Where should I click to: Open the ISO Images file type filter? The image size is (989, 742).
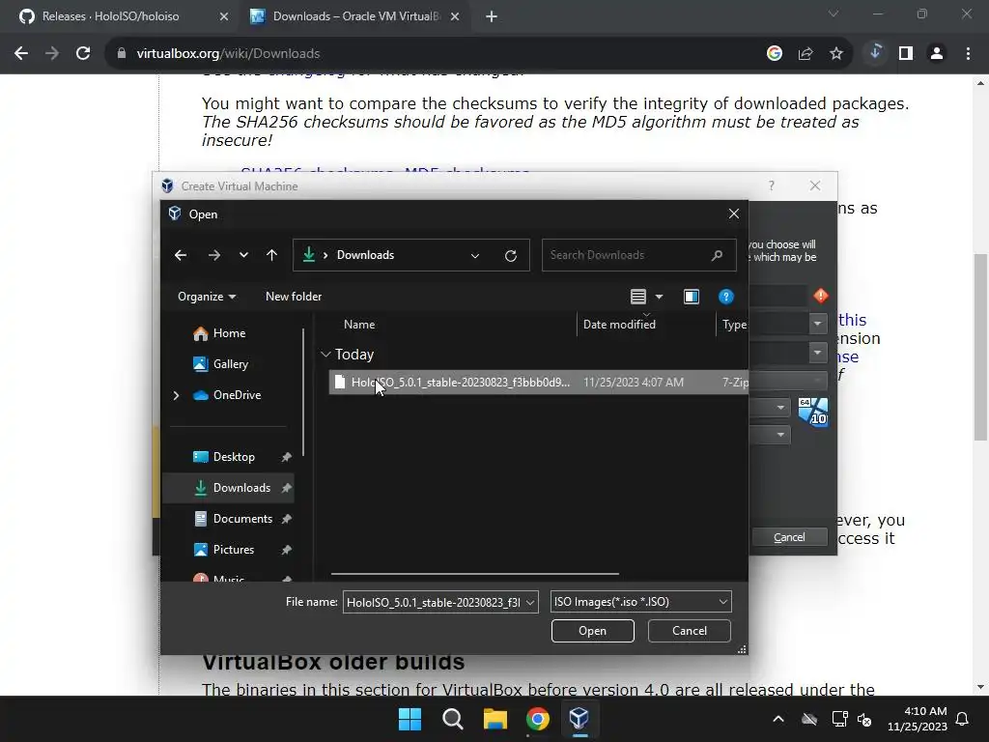[x=641, y=602]
